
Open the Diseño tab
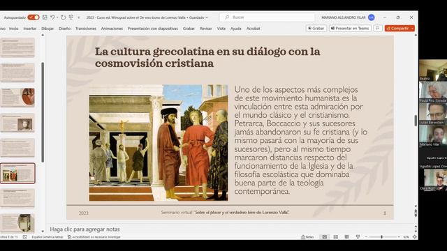click(65, 29)
